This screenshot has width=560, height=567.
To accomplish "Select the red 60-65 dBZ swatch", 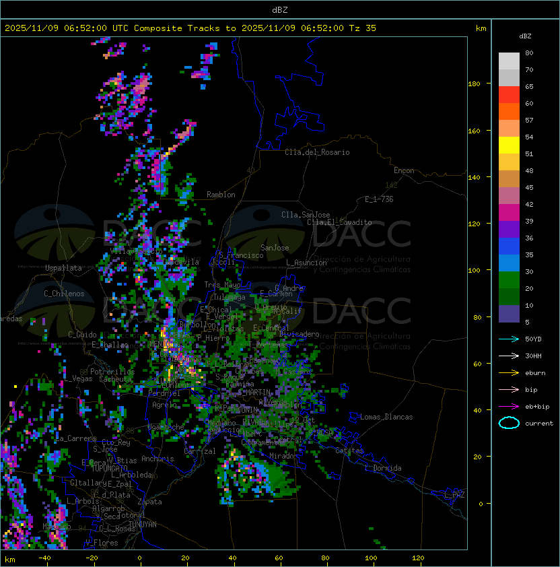I will (x=509, y=95).
